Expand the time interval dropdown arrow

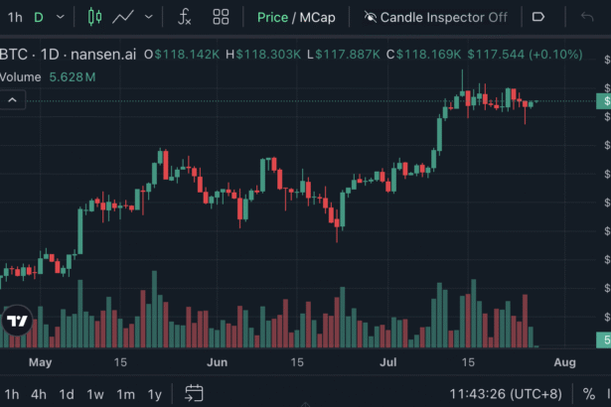62,17
